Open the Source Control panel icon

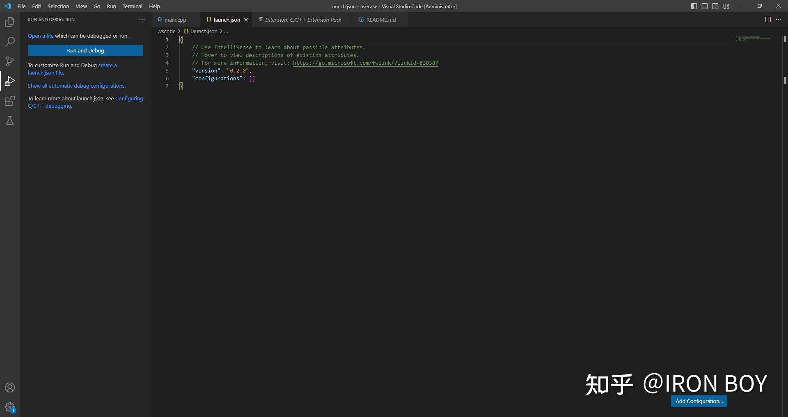(x=9, y=61)
